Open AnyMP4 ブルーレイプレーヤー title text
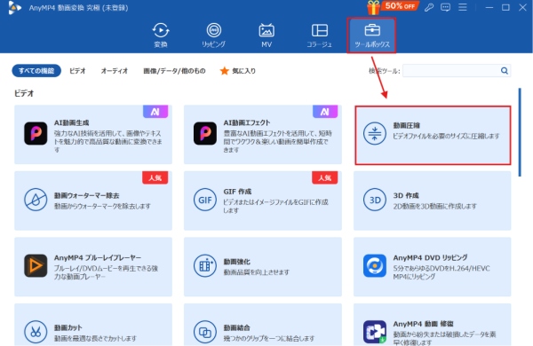Image resolution: width=533 pixels, height=346 pixels. (98, 257)
